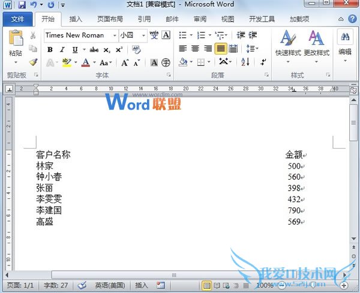The image size is (360, 293).
Task: Open the Change Case Aa dropdown
Action: click(106, 62)
